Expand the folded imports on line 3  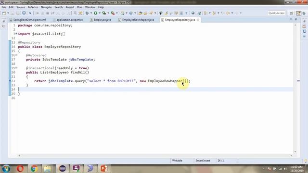point(16,34)
